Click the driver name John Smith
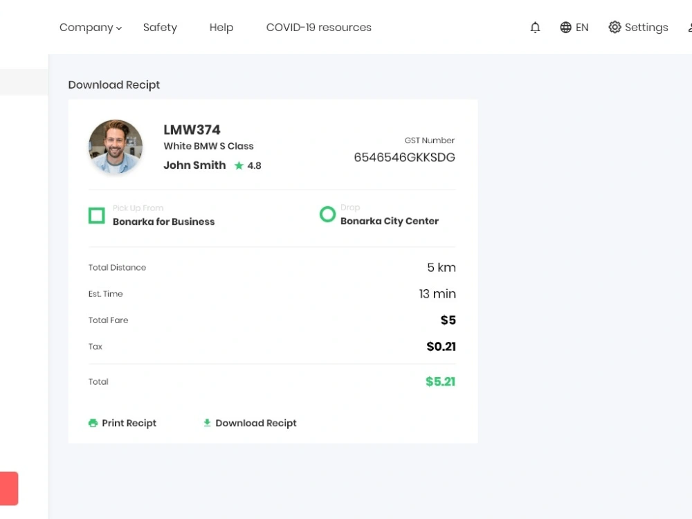The height and width of the screenshot is (519, 692). click(194, 165)
